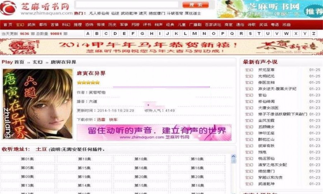Open the 粤语 nav category
323x194 pixels.
[275, 25]
